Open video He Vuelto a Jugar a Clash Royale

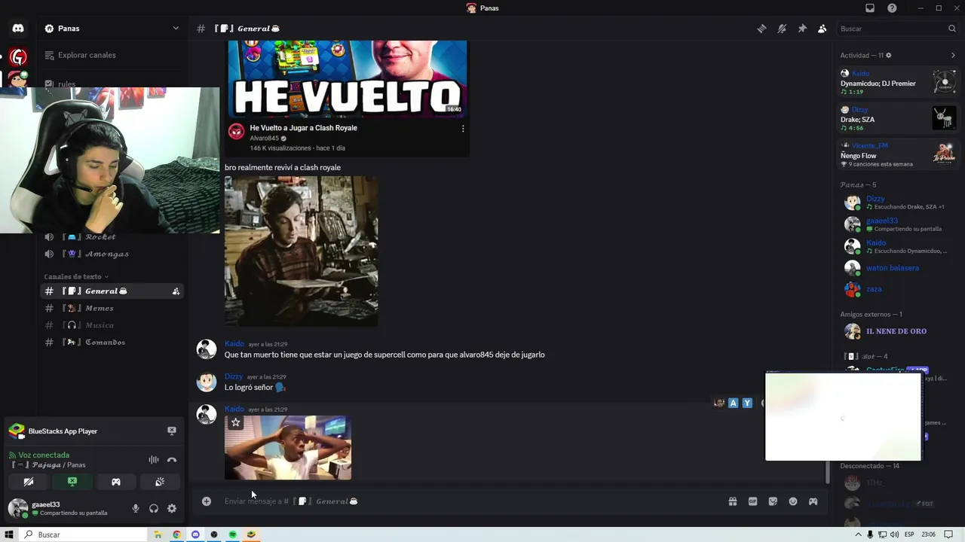click(303, 128)
